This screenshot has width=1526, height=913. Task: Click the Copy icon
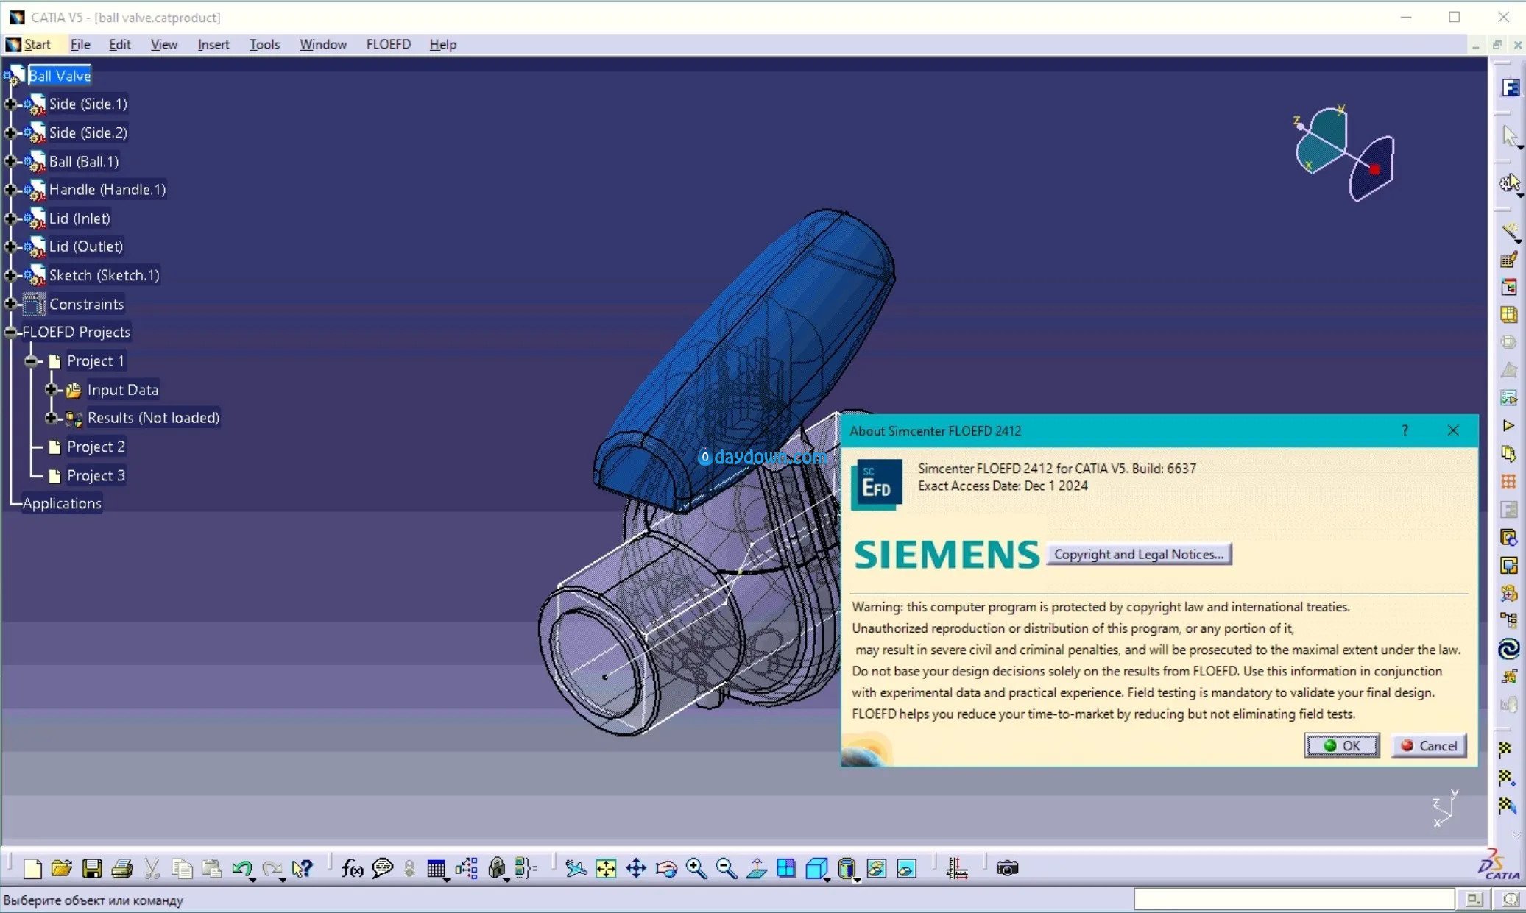[182, 869]
